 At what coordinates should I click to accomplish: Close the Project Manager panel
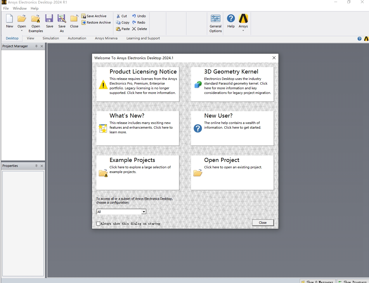coord(42,46)
